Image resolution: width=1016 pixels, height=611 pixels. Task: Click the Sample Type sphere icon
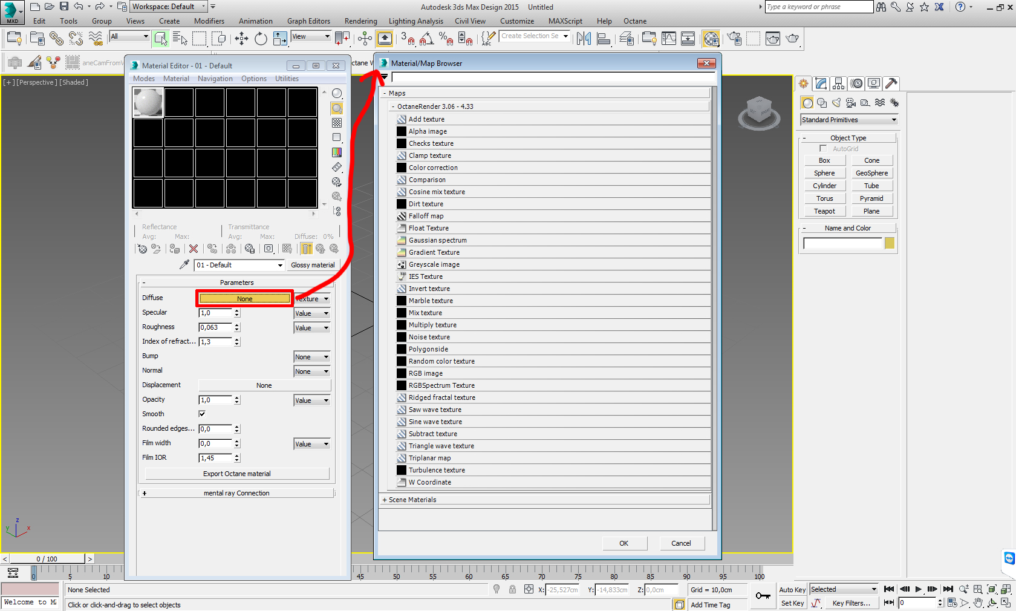[x=337, y=93]
